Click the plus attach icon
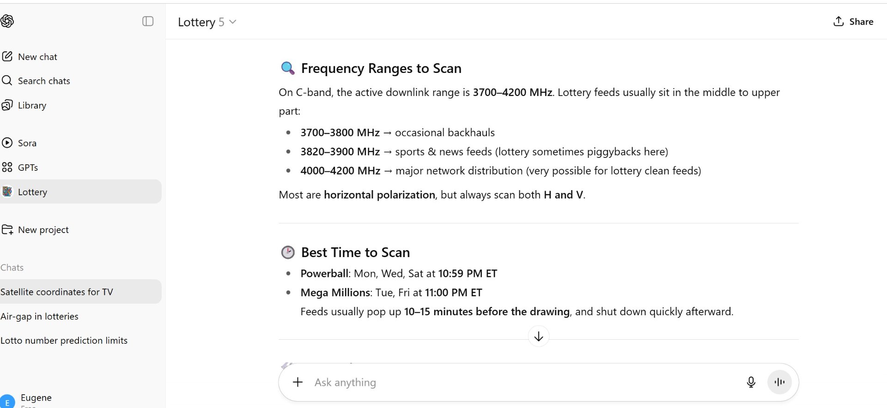 (x=298, y=382)
